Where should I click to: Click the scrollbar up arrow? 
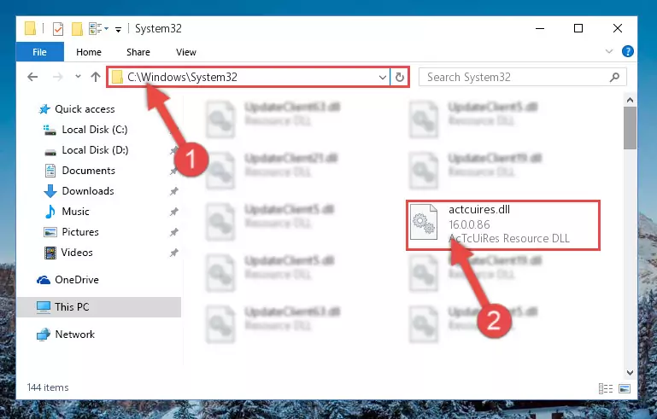tap(630, 100)
